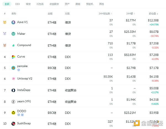This screenshot has width=166, height=129.
Task: Click the shield badge under pancake
Action: [x=19, y=70]
